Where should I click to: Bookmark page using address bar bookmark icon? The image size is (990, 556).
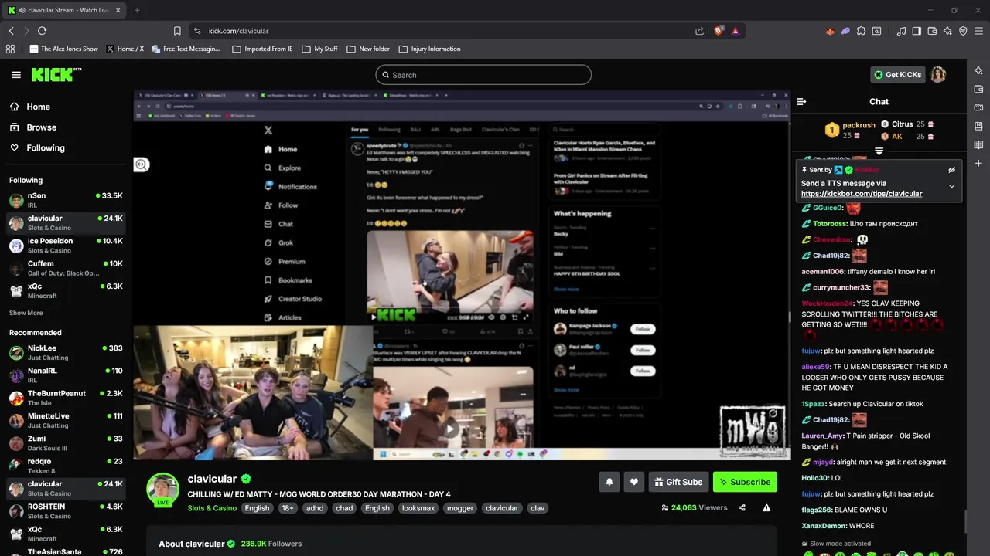(x=177, y=31)
